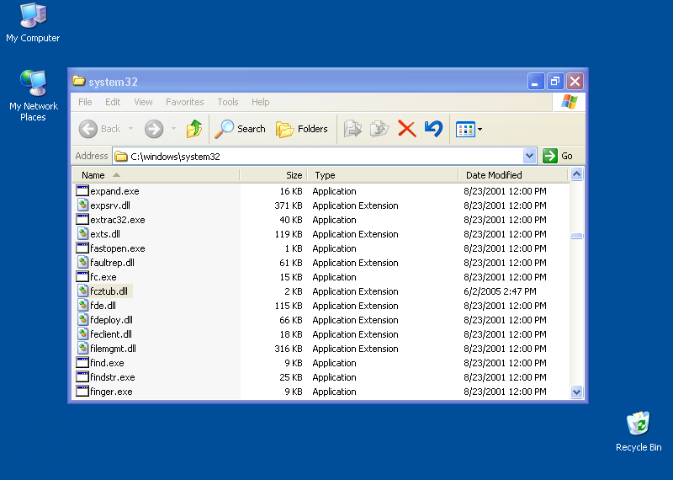Open the Tools menu
Viewport: 673px width, 480px height.
(x=227, y=102)
